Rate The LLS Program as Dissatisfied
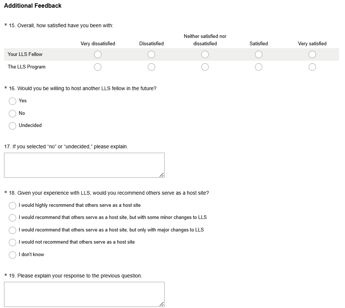345x308 pixels. [151, 67]
